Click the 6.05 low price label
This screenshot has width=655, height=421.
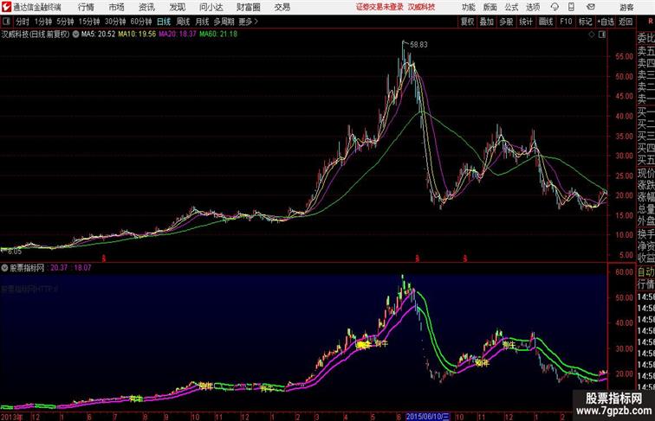(15, 252)
